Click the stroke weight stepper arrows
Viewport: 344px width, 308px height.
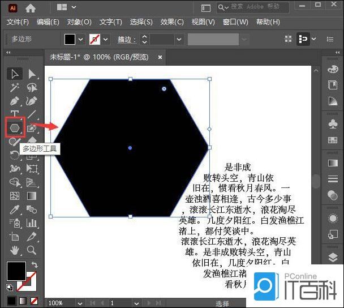(x=144, y=40)
